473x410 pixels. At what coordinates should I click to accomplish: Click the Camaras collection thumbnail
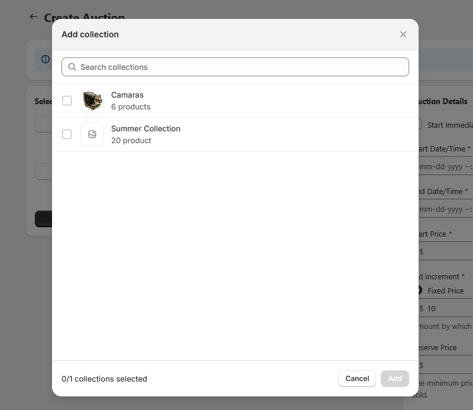[92, 101]
